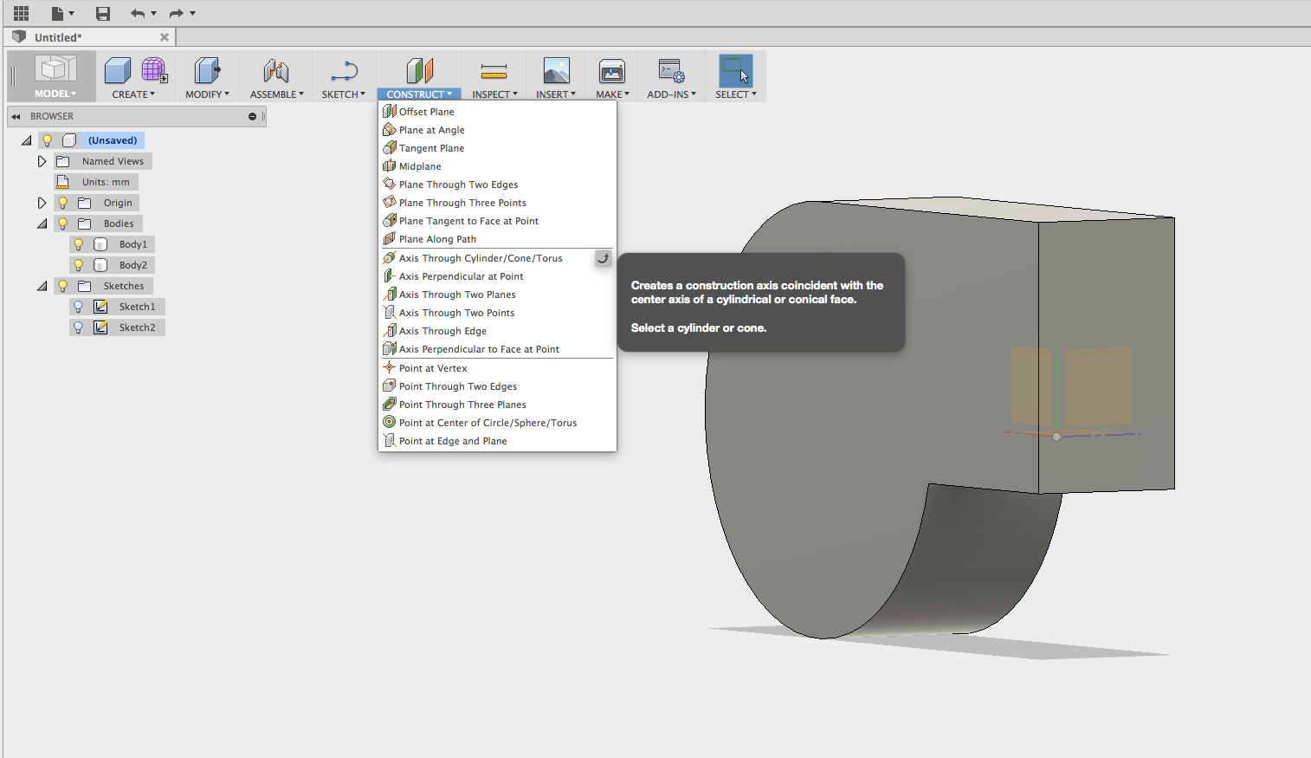Select the Insert tool icon
1311x758 pixels.
click(554, 69)
